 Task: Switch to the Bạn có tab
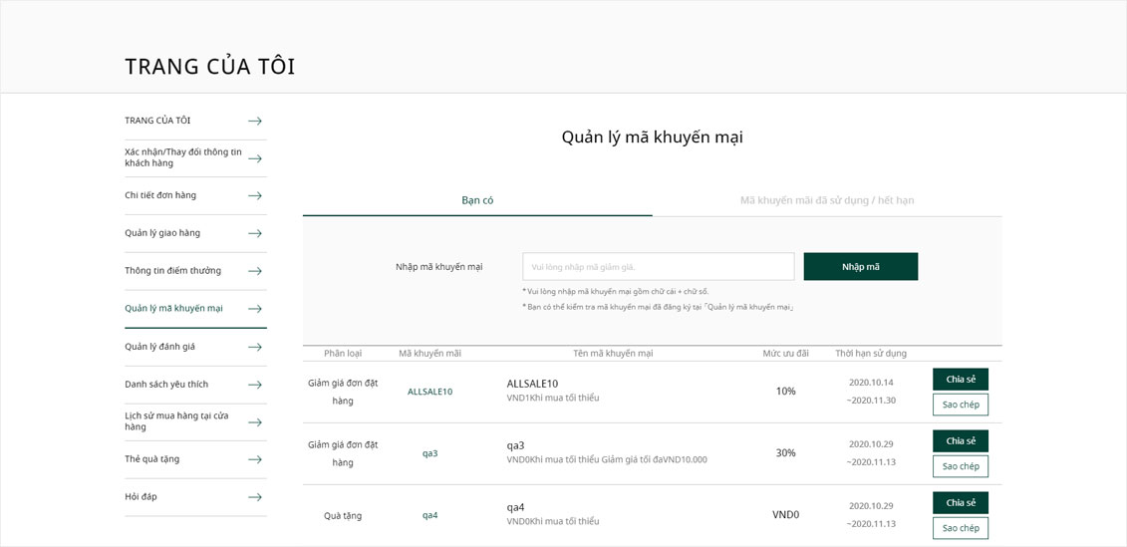tap(477, 200)
